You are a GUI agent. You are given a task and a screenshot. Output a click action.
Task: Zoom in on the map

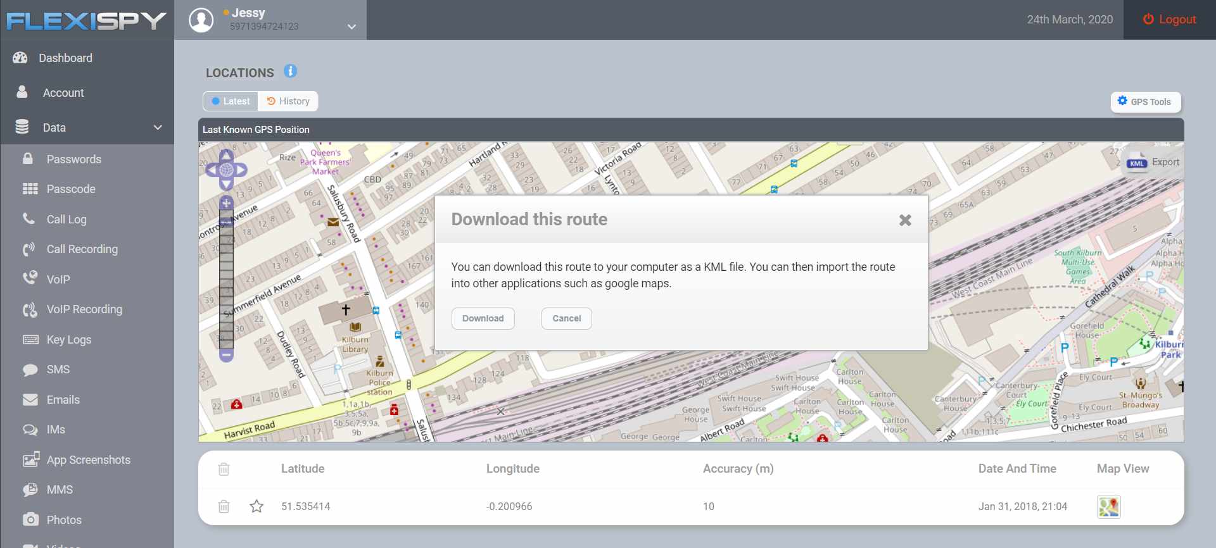(x=226, y=203)
